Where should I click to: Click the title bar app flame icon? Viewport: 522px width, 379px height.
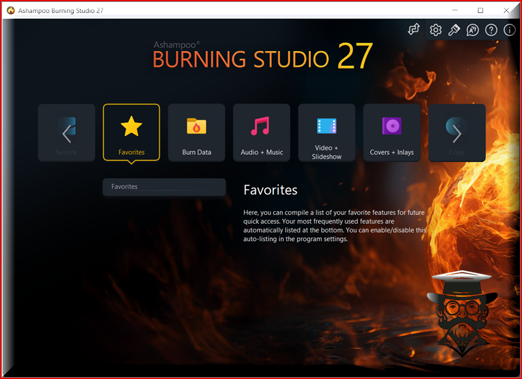(x=10, y=10)
